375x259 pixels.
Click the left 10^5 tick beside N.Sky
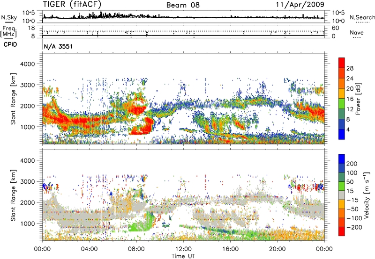click(29, 13)
